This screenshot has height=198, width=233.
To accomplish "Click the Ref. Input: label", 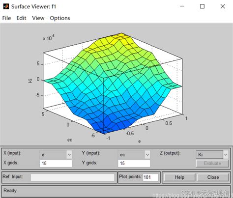I will coord(13,177).
